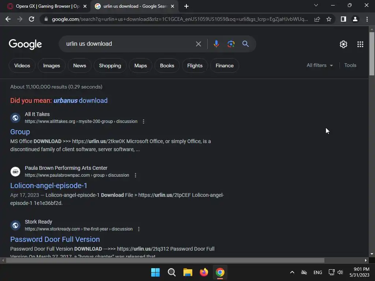Click the allittakes.org result URL
The image size is (375, 281).
click(x=81, y=121)
